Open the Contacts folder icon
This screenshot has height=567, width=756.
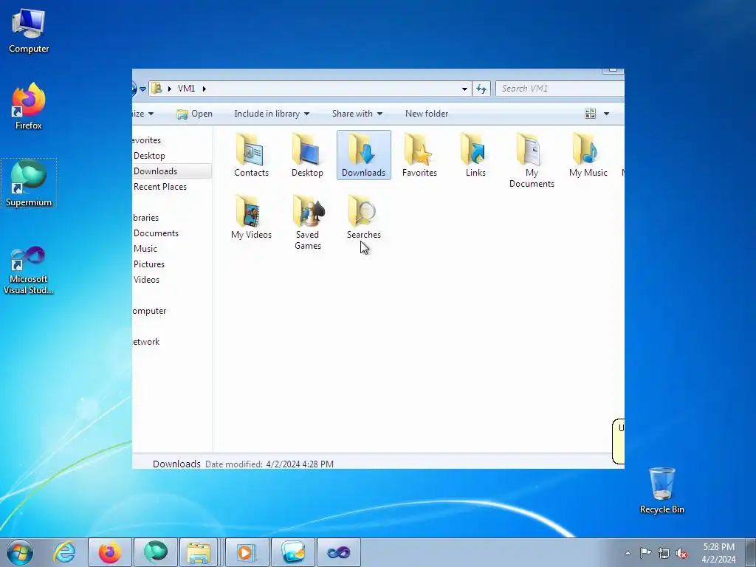click(251, 155)
